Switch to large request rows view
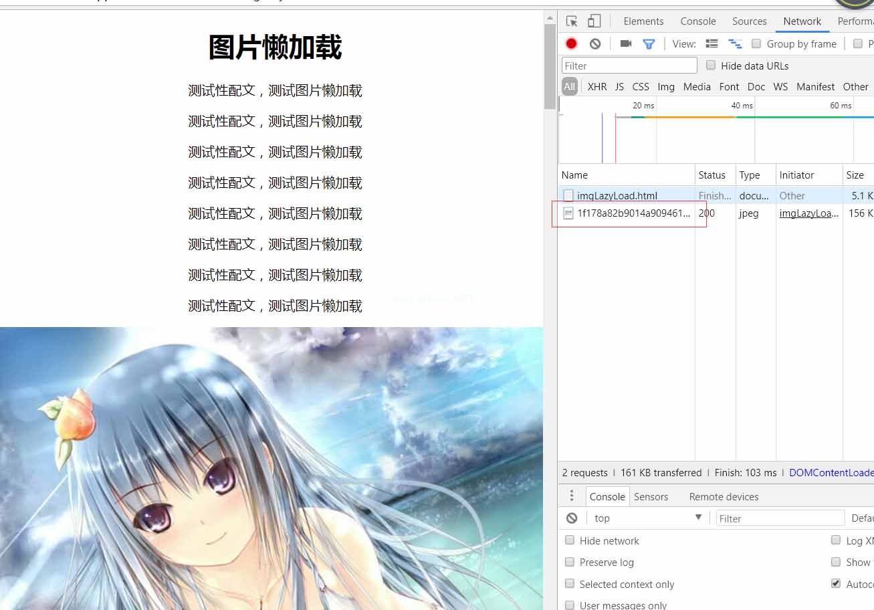 (x=712, y=44)
